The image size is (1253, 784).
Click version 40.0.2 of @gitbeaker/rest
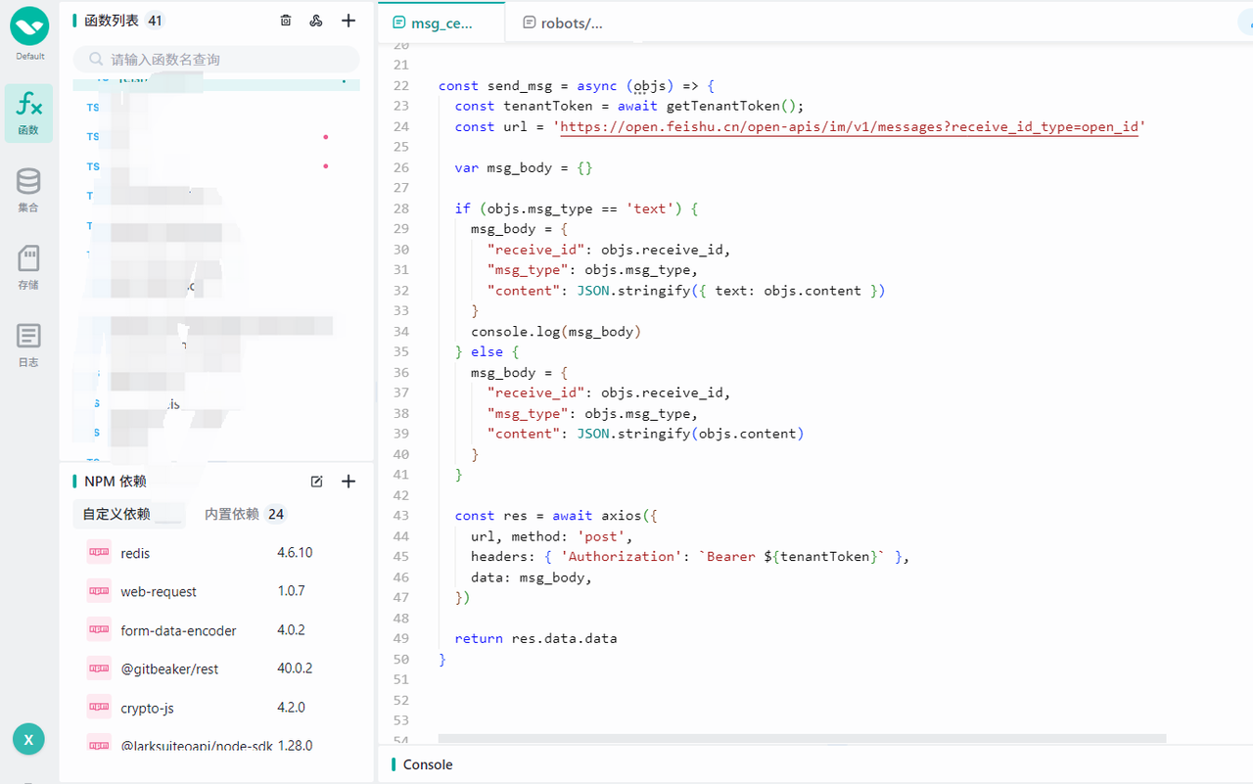(x=295, y=669)
